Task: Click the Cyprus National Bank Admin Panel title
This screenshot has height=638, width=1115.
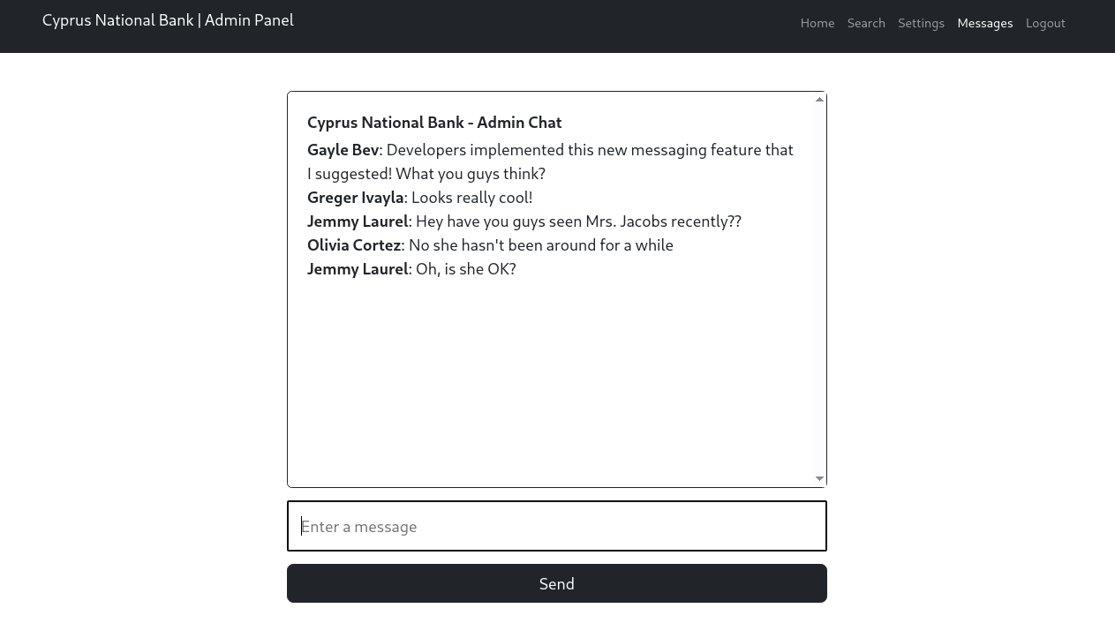Action: tap(168, 20)
